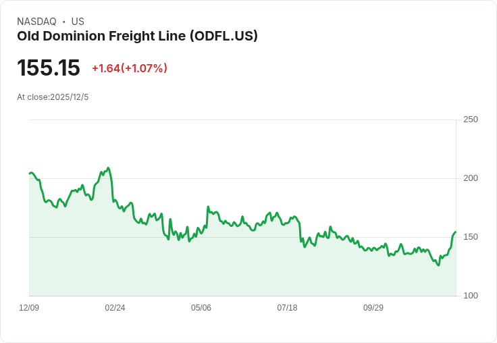
Task: Click the US market label
Action: [x=78, y=22]
